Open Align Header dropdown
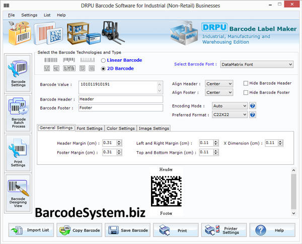 point(219,84)
